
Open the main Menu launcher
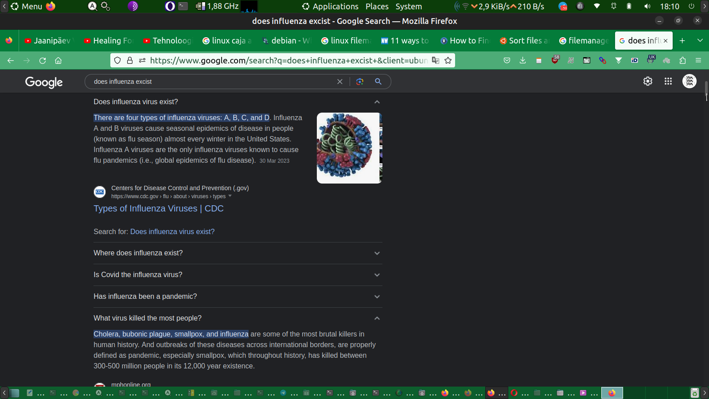tap(27, 6)
